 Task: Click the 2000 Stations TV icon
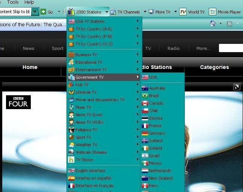(71, 12)
